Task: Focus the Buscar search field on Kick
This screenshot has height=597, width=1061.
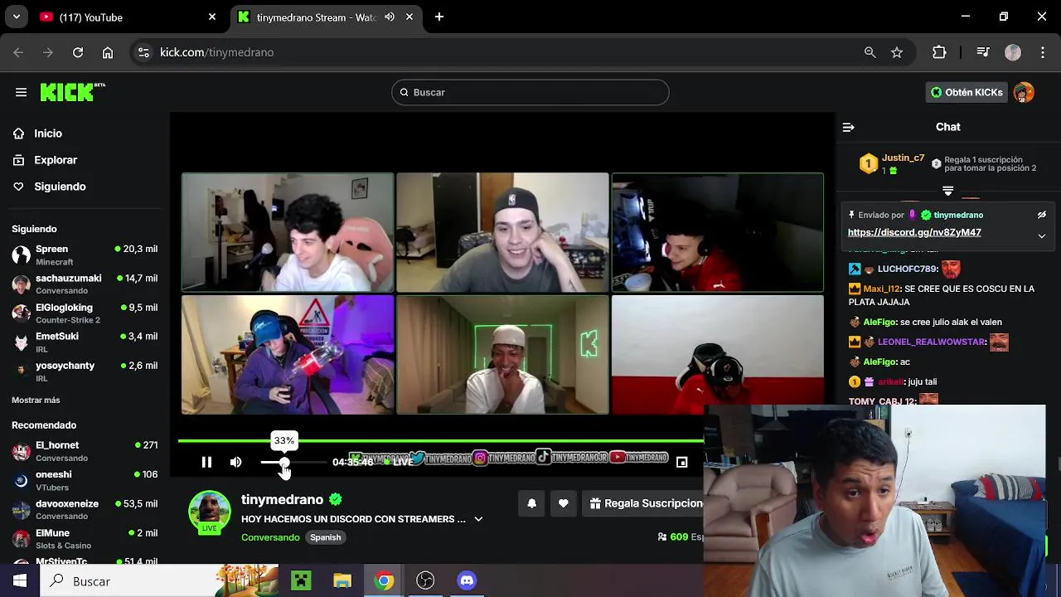Action: pyautogui.click(x=530, y=92)
